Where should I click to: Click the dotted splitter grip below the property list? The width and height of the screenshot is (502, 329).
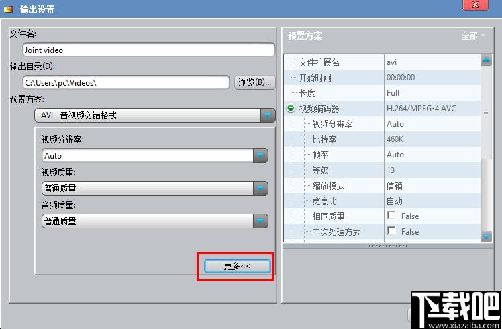(388, 246)
